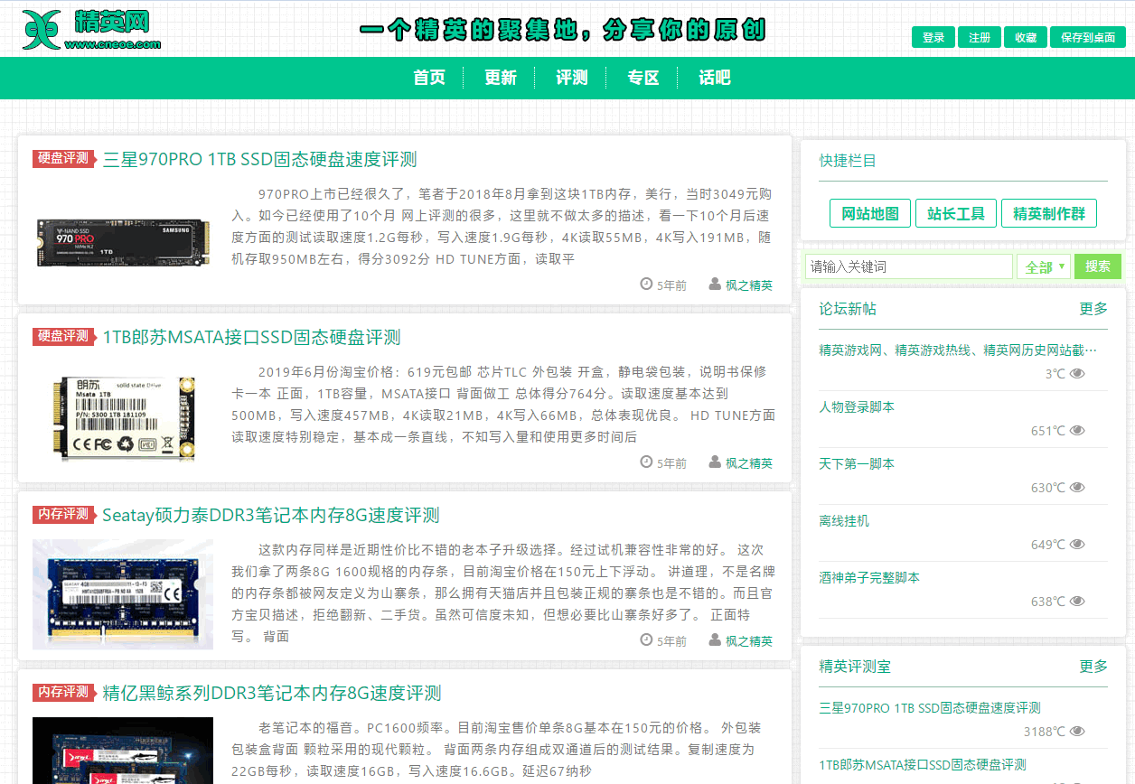This screenshot has height=784, width=1135.
Task: Open the 全部 search category dropdown
Action: 1044,266
